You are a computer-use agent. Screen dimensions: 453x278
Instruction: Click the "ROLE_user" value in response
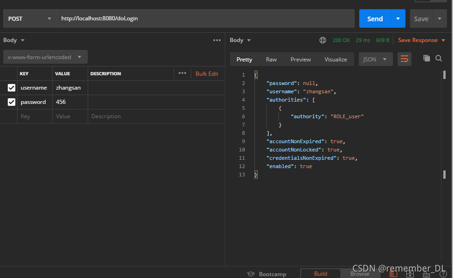(347, 116)
